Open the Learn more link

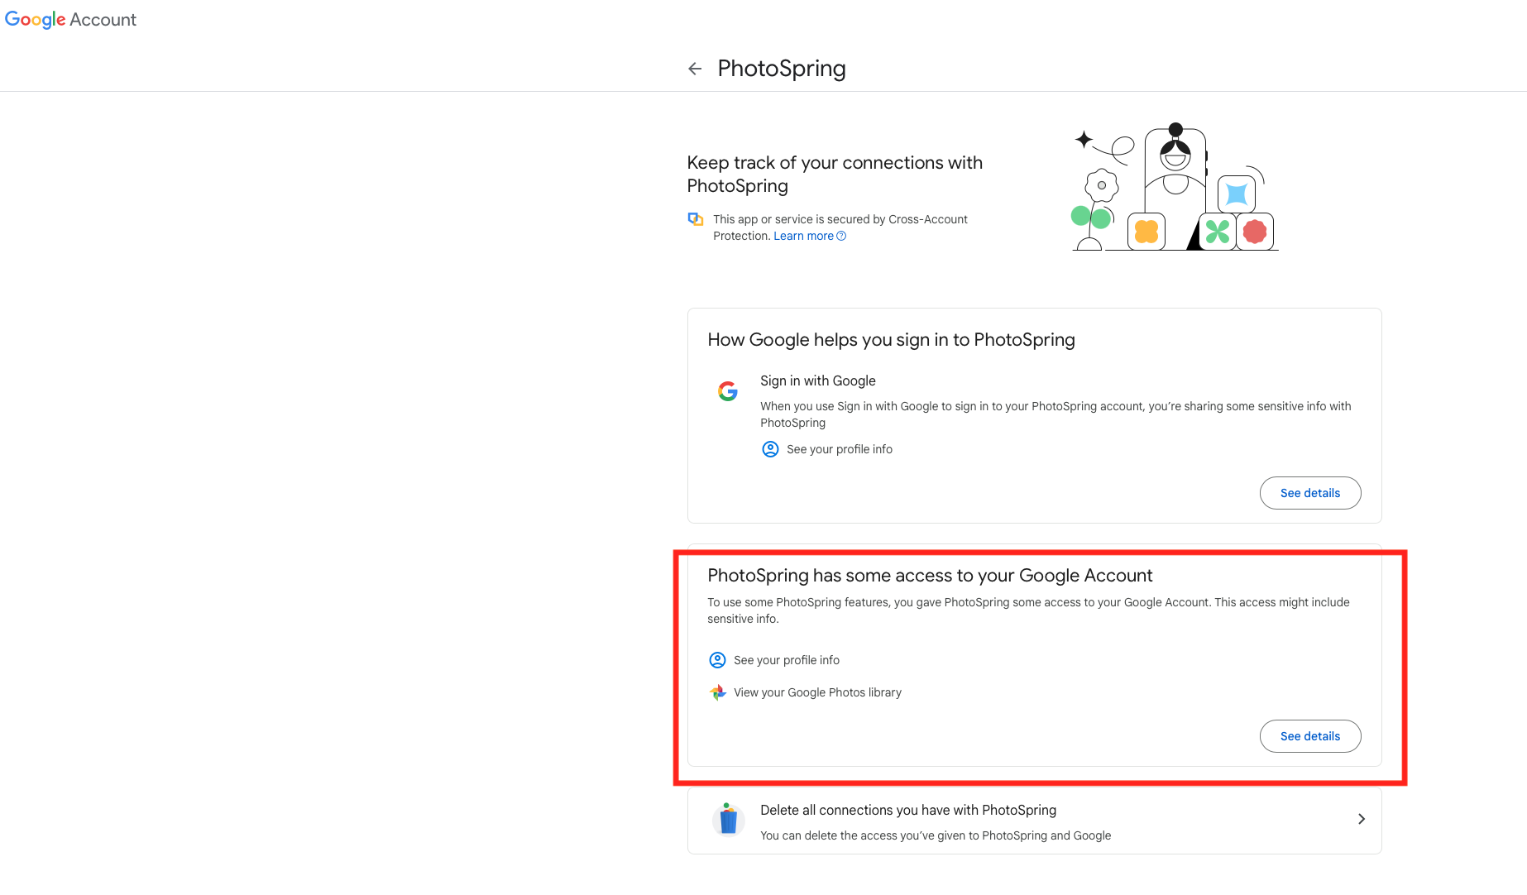point(803,236)
